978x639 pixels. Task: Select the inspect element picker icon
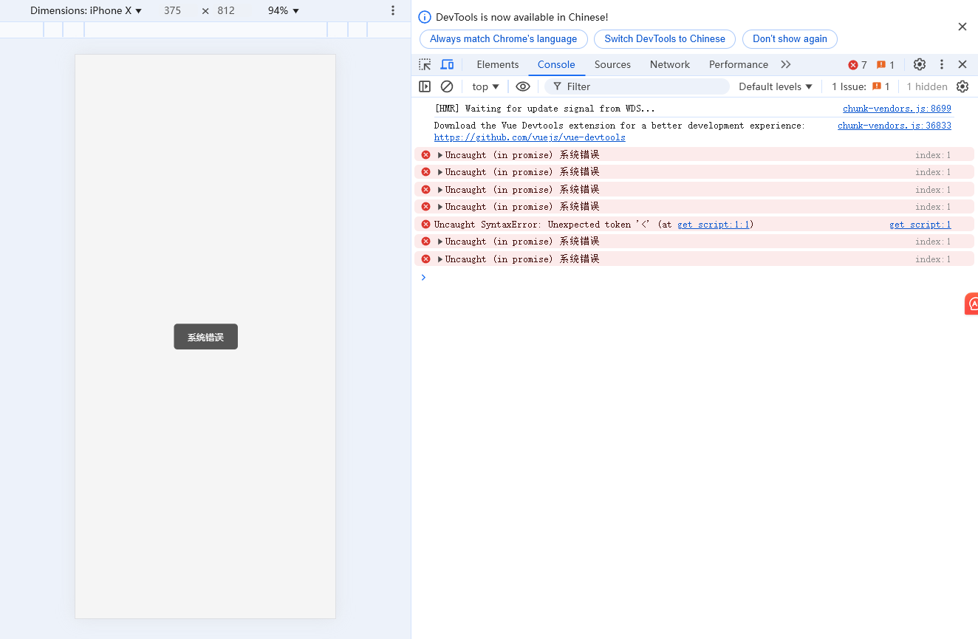point(425,64)
